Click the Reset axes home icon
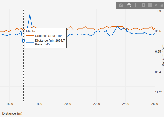This screenshot has width=164, height=117. click(162, 5)
